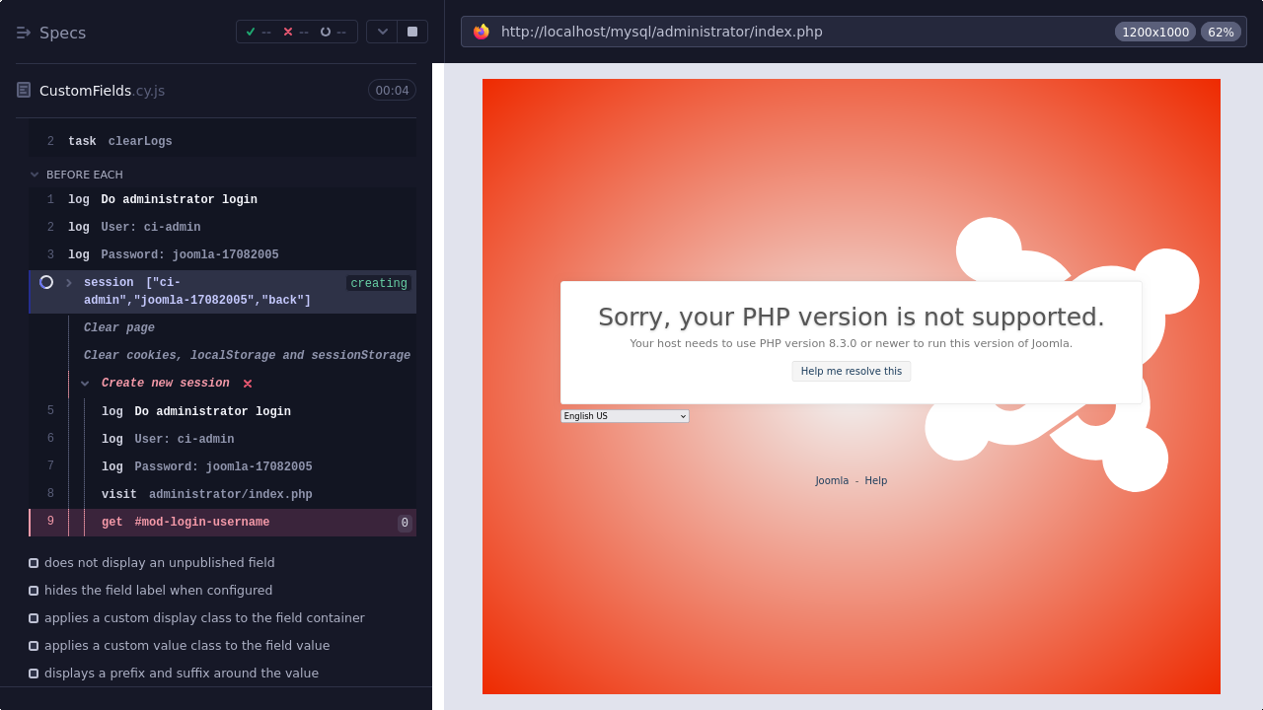Click the CustomFields spec file icon
1263x710 pixels.
(x=24, y=91)
